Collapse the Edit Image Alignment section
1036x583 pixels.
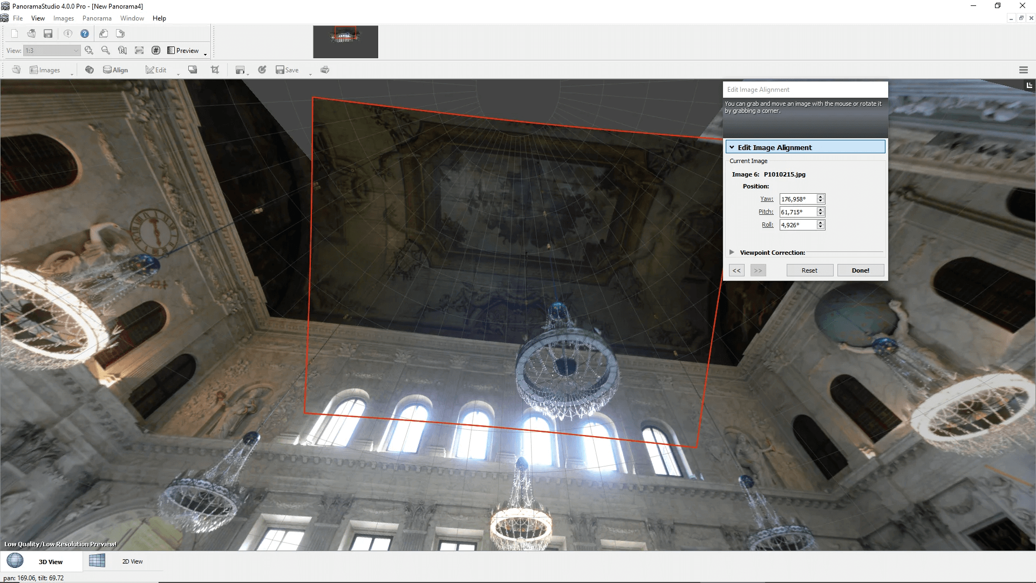[x=732, y=147]
